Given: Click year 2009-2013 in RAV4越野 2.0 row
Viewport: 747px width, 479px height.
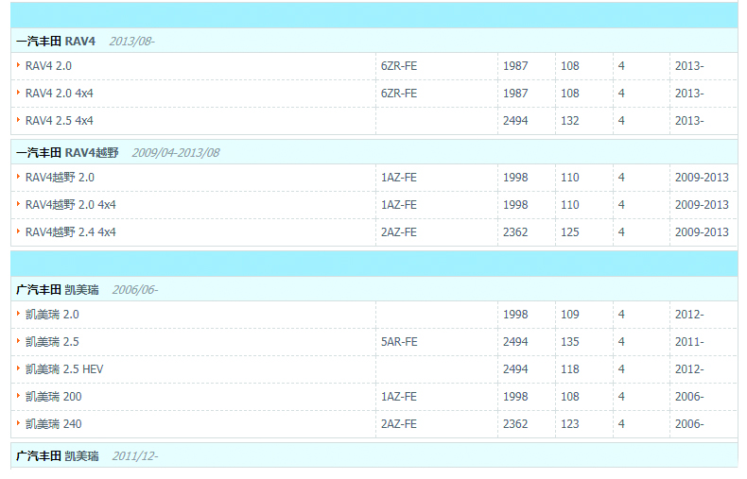Looking at the screenshot, I should pyautogui.click(x=702, y=178).
